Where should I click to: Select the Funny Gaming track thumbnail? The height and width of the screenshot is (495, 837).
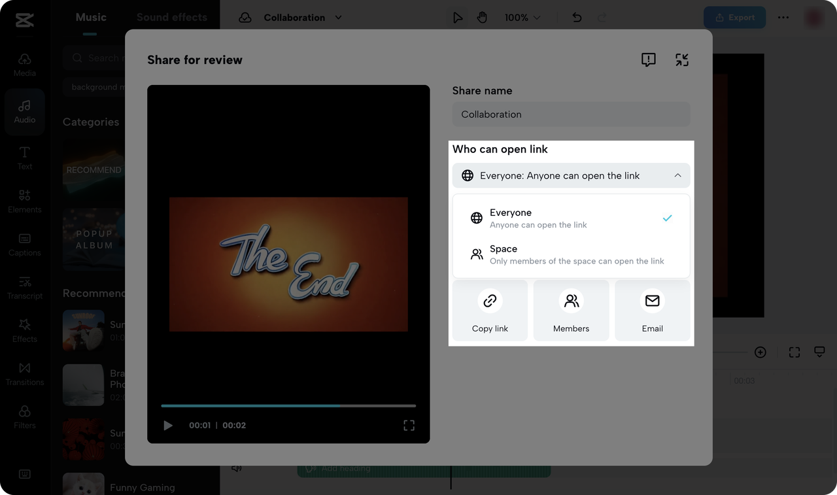84,484
